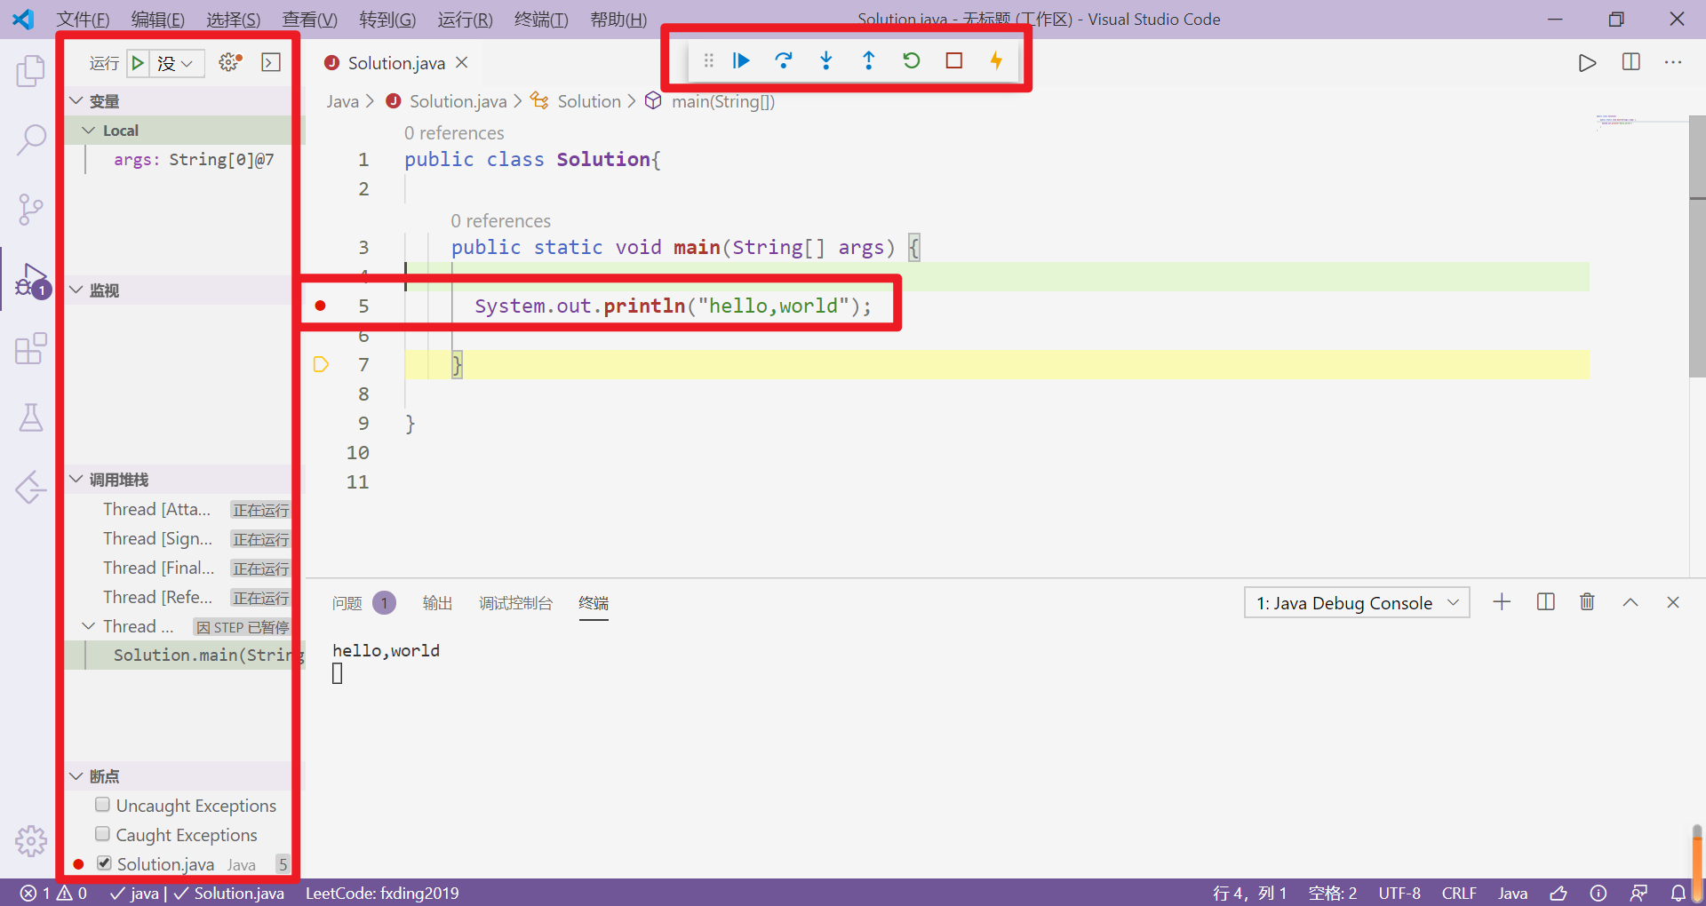Open the 运行(R) menu

coord(466,19)
